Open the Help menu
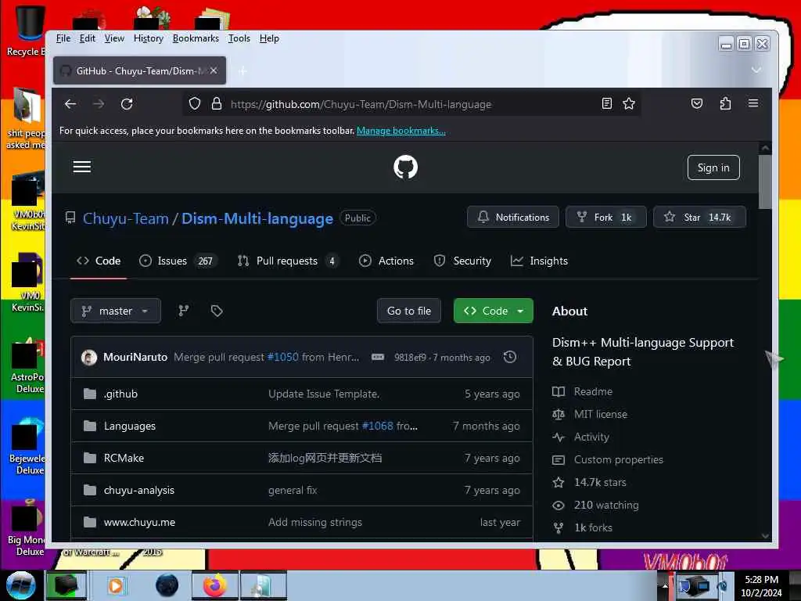This screenshot has height=601, width=801. click(x=269, y=38)
